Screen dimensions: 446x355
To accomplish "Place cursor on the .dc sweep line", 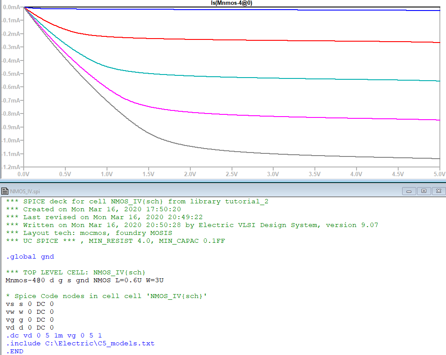I will [54, 335].
